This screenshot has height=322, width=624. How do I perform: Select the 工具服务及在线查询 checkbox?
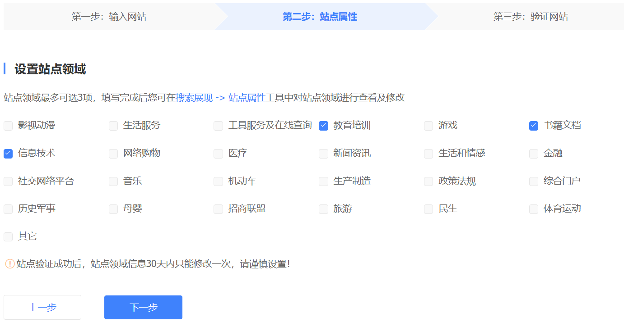[x=219, y=126]
